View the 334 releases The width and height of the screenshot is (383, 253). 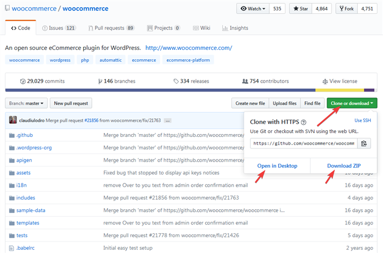(x=191, y=81)
